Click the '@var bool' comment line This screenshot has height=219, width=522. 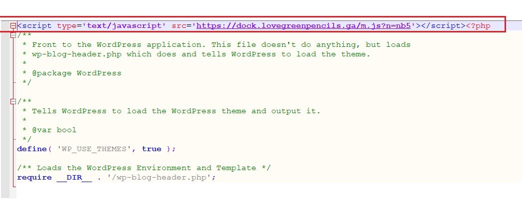pyautogui.click(x=49, y=130)
